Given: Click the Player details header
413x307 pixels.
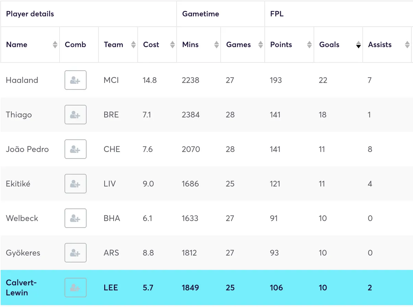Looking at the screenshot, I should click(30, 14).
